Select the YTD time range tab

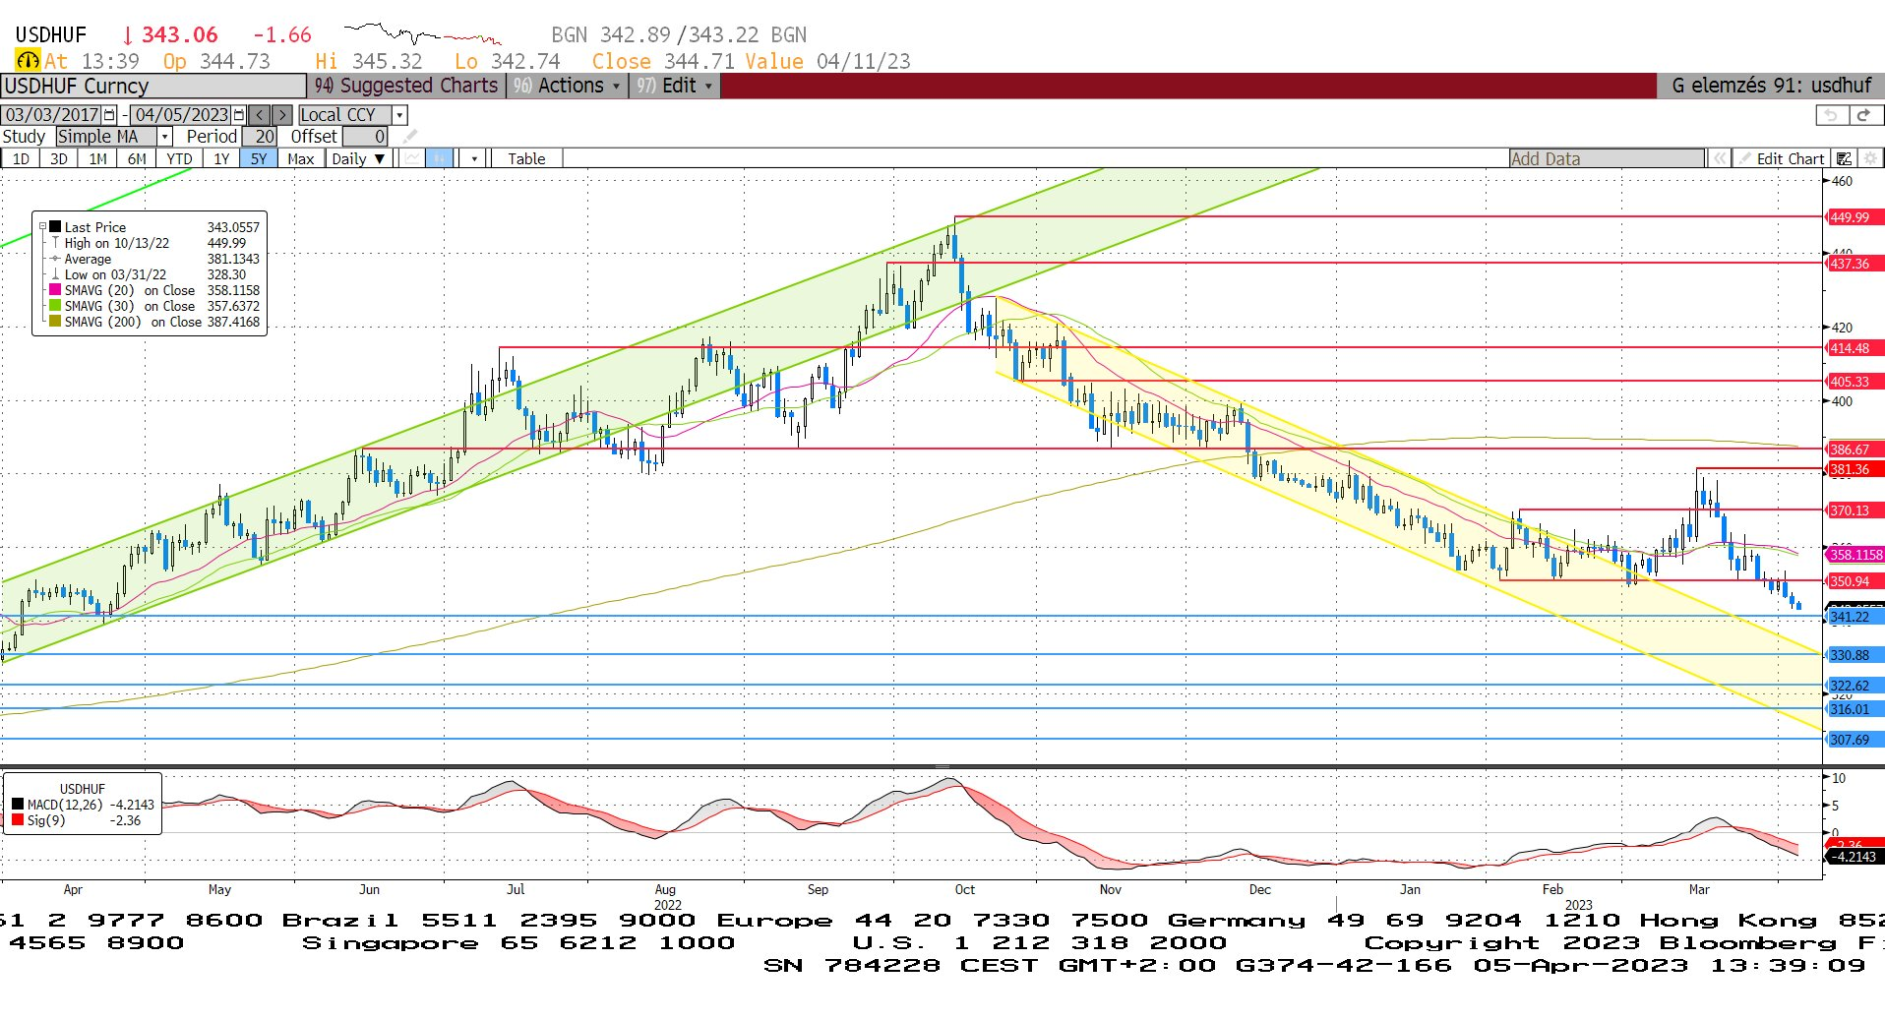(179, 158)
